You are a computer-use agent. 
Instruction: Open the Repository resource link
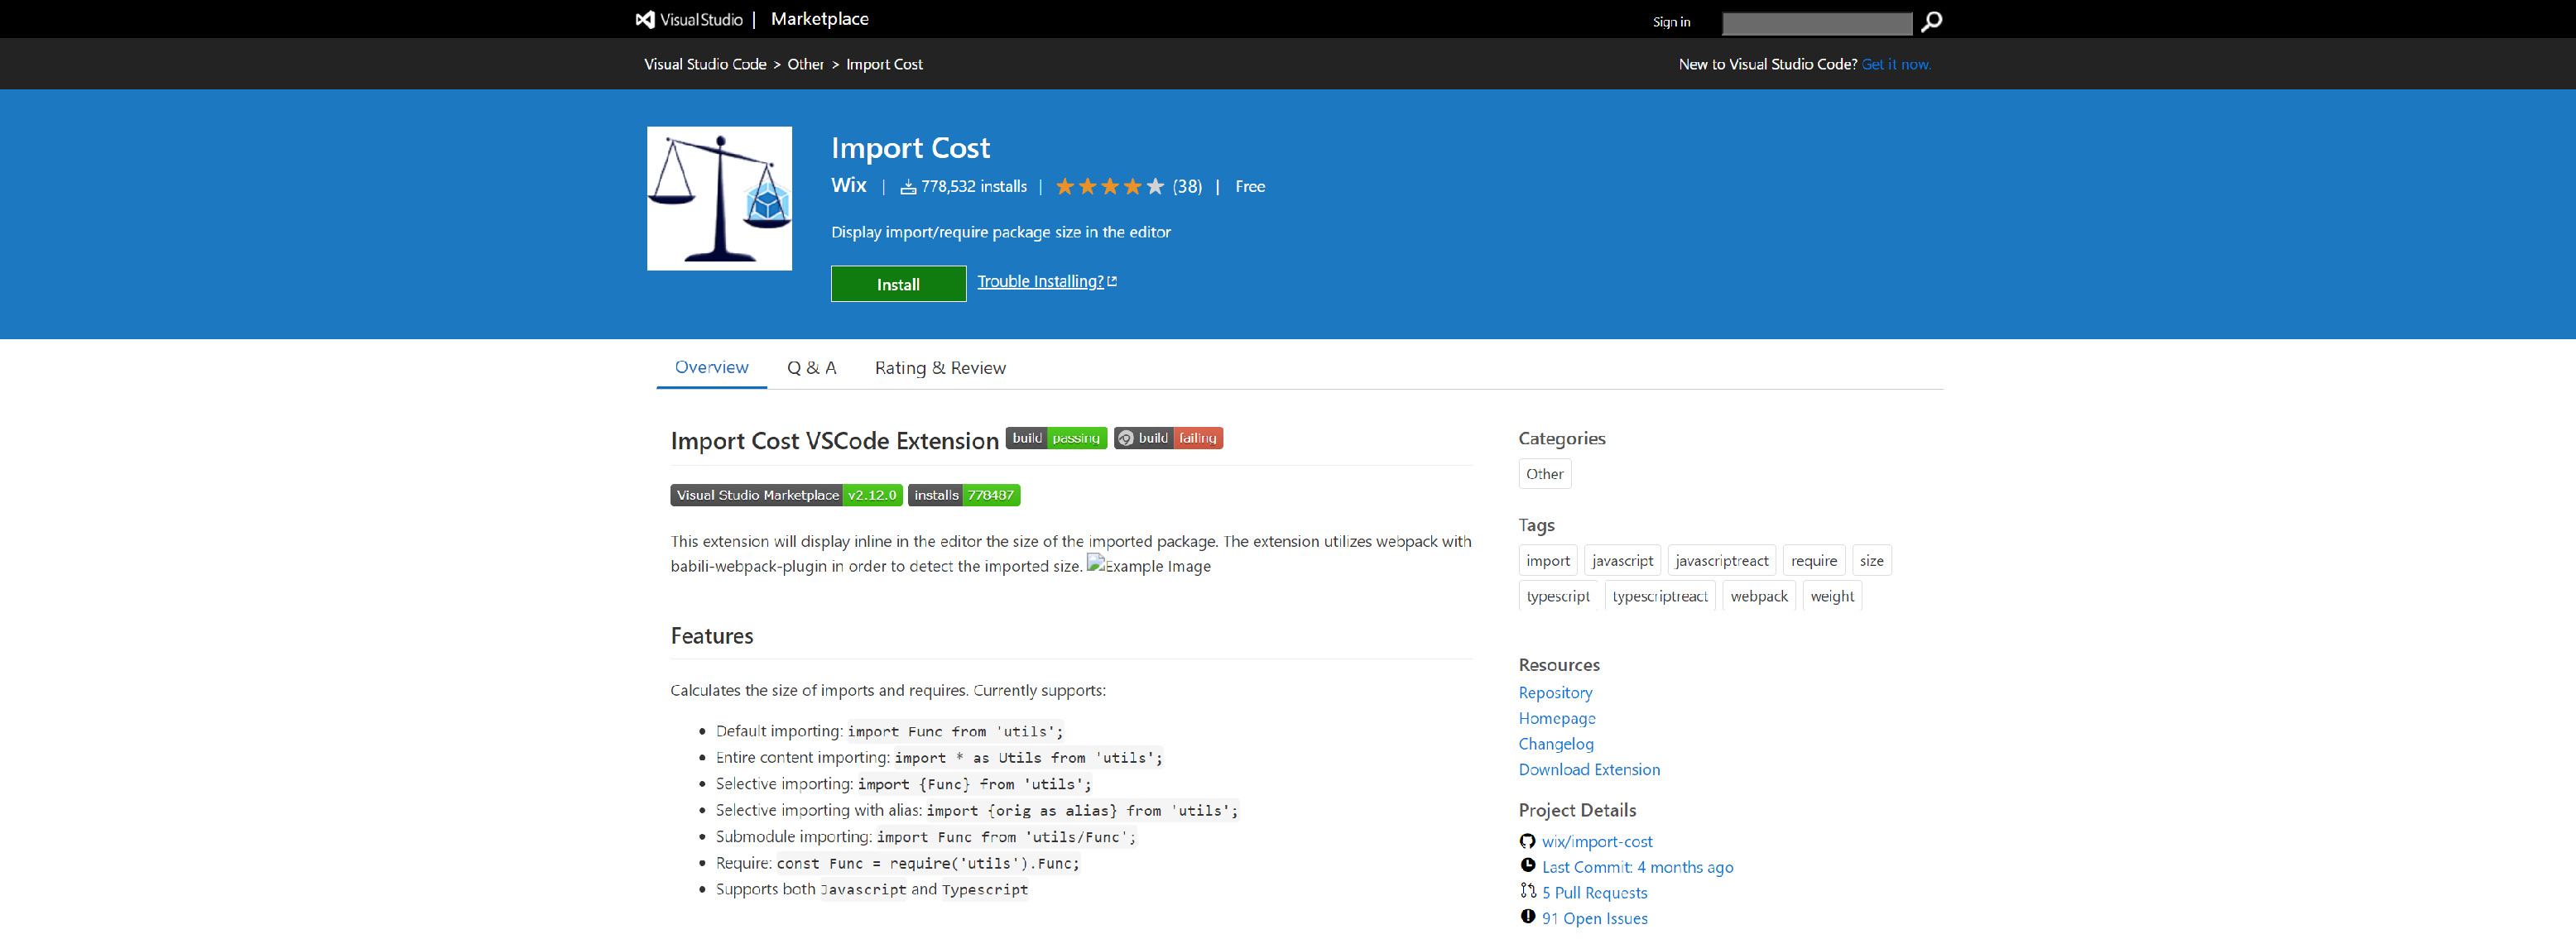point(1555,692)
